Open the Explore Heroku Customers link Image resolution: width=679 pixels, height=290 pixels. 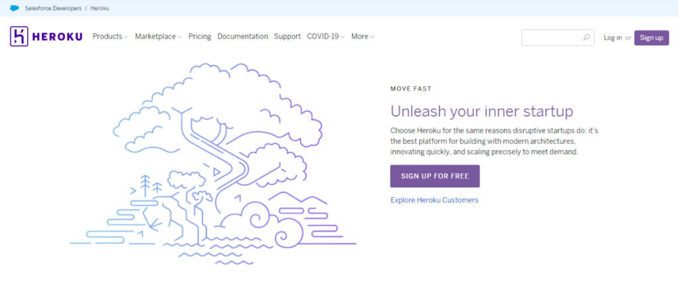pos(434,200)
